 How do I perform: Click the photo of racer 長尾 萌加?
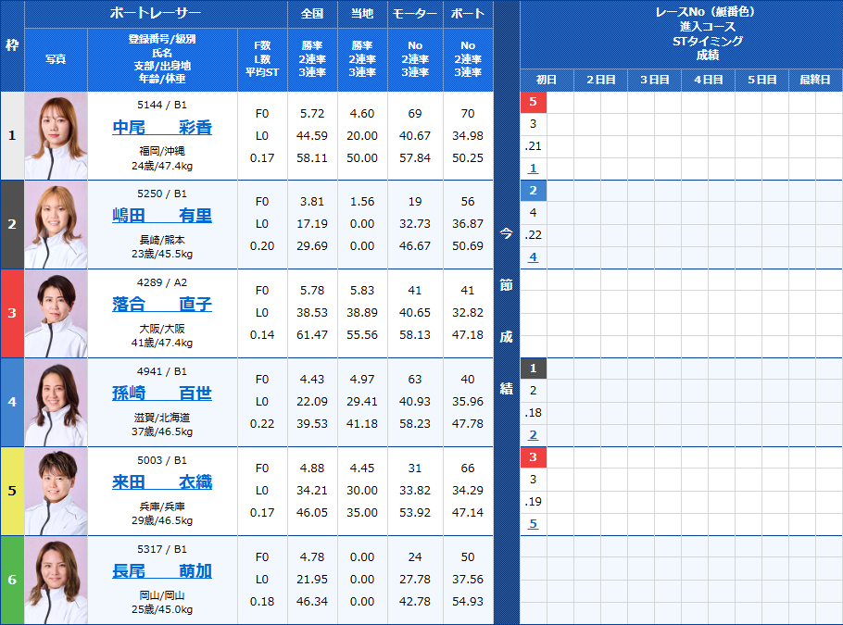coord(56,580)
